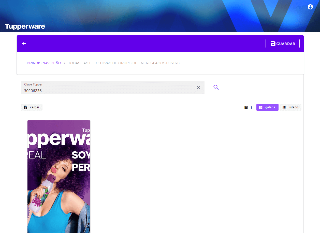
Task: Click the Tupperware logo in the header
Action: tap(25, 26)
